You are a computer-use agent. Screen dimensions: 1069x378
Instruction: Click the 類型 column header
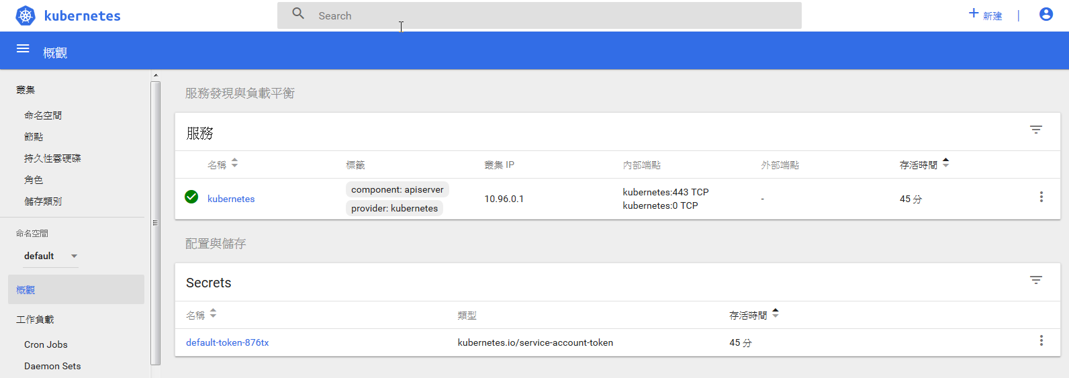click(x=467, y=316)
